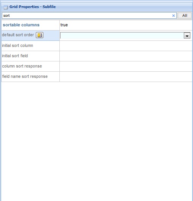
Task: Select the initial sort field property label
Action: [x=15, y=56]
